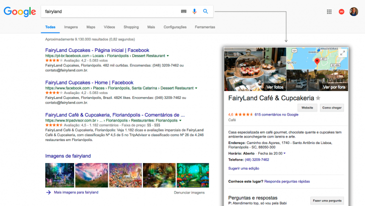Click Denunciar imagens link
The image size is (365, 206).
189,192
